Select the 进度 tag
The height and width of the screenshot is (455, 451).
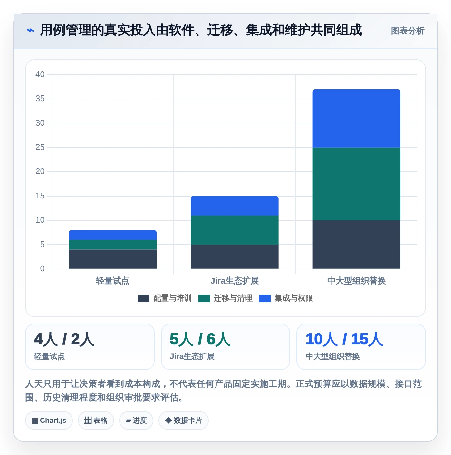point(136,421)
